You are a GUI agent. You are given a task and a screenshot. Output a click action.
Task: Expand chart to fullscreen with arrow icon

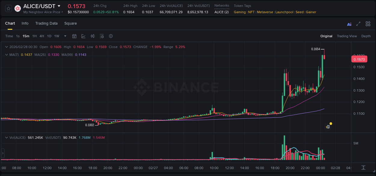tap(358, 24)
